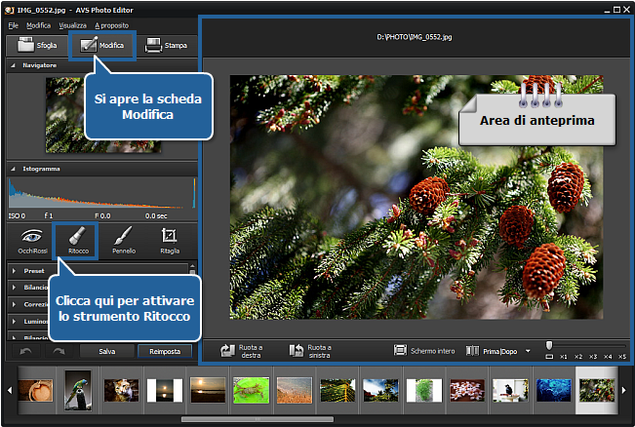Image resolution: width=635 pixels, height=427 pixels.
Task: Click the undo arrow button
Action: point(25,351)
